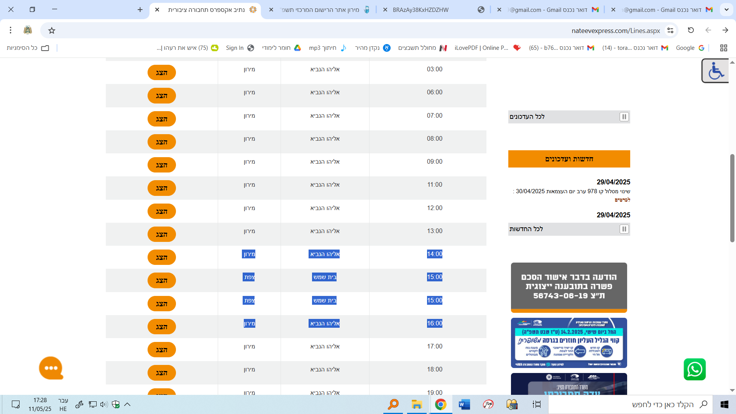Click the page vertical scrollbar thumb
The width and height of the screenshot is (736, 414).
pos(732,197)
